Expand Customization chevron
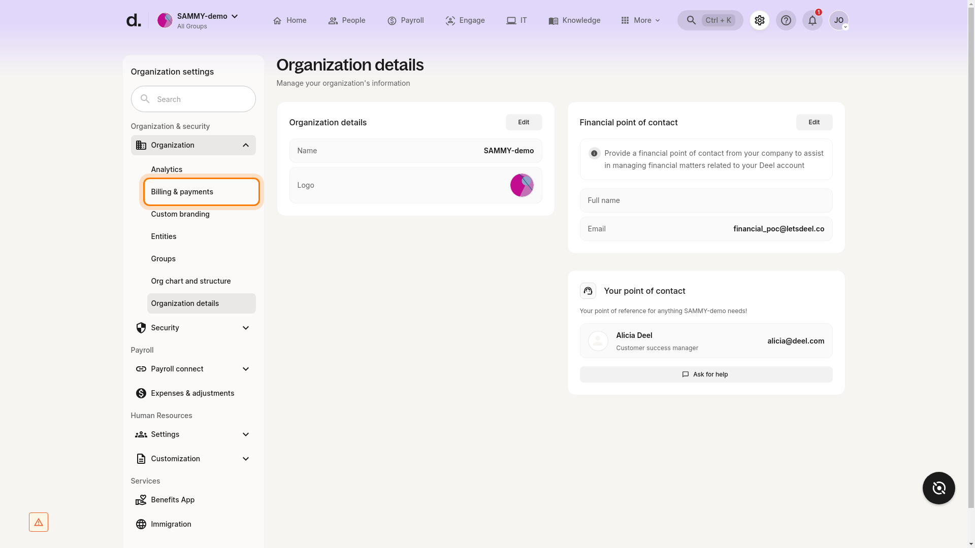 [x=246, y=459]
